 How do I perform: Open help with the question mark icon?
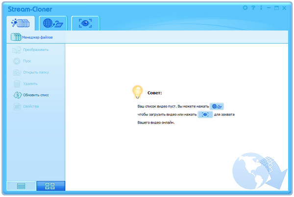(x=253, y=8)
